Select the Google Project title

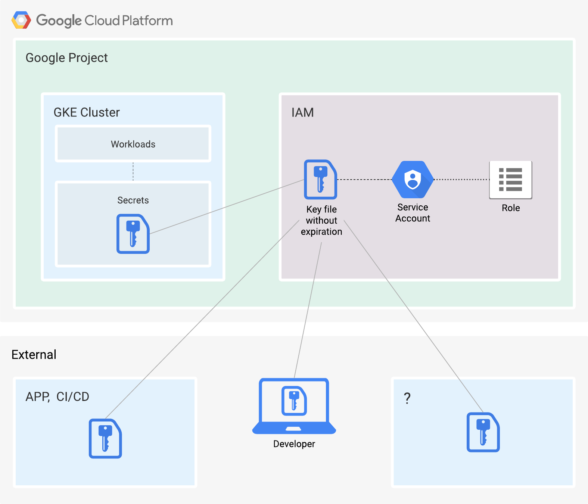(x=66, y=58)
